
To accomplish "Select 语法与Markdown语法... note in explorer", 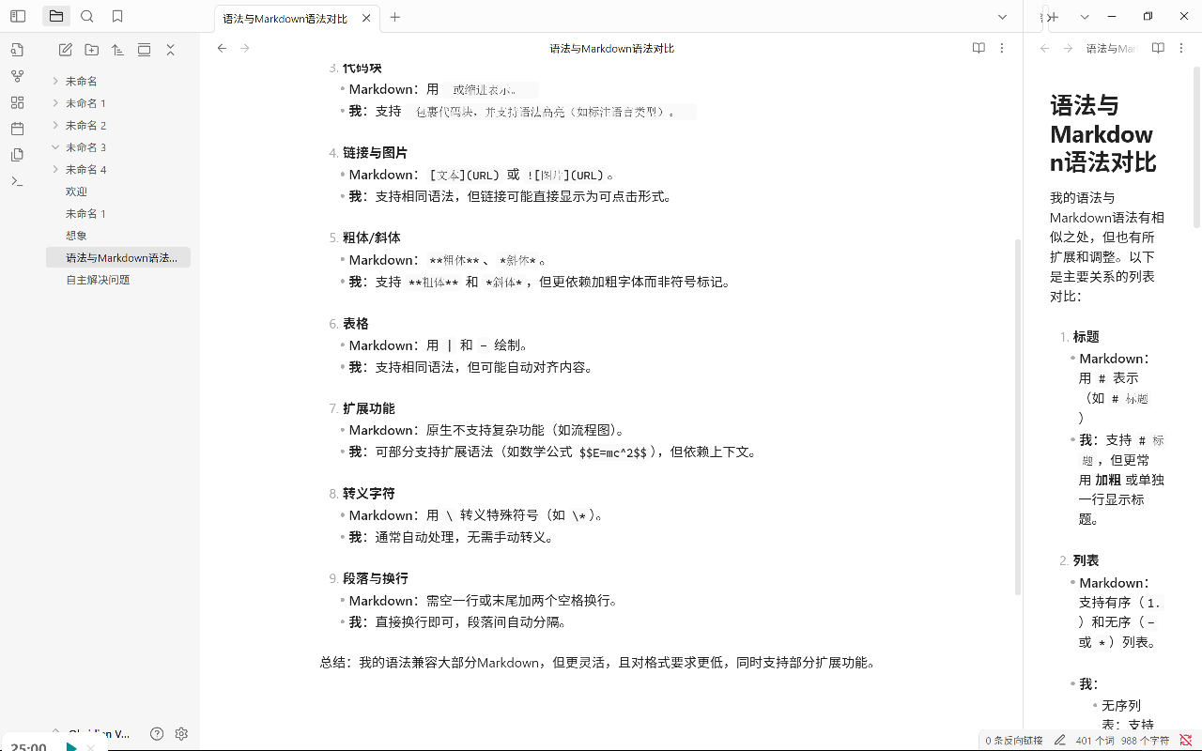I will pyautogui.click(x=118, y=257).
